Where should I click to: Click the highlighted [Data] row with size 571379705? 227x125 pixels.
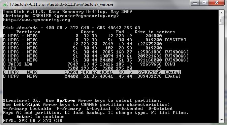pyautogui.click(x=92, y=72)
